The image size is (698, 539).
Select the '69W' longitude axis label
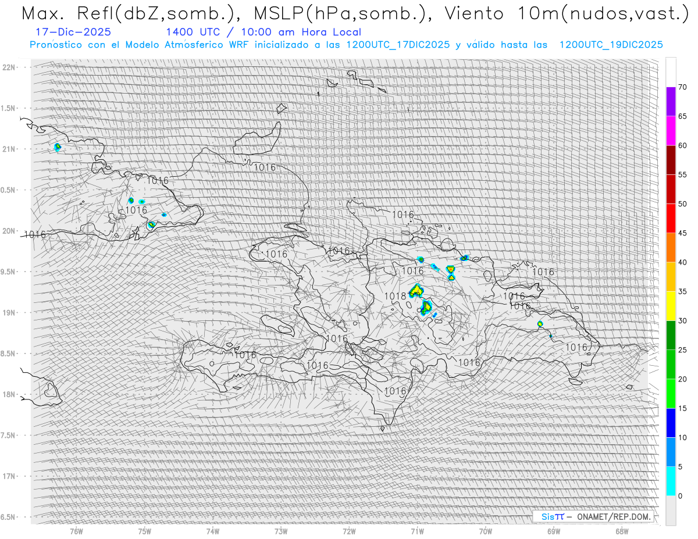point(554,531)
